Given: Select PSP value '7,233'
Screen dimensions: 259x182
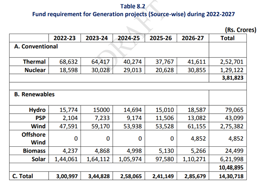Looking at the screenshot, I should (x=102, y=118).
